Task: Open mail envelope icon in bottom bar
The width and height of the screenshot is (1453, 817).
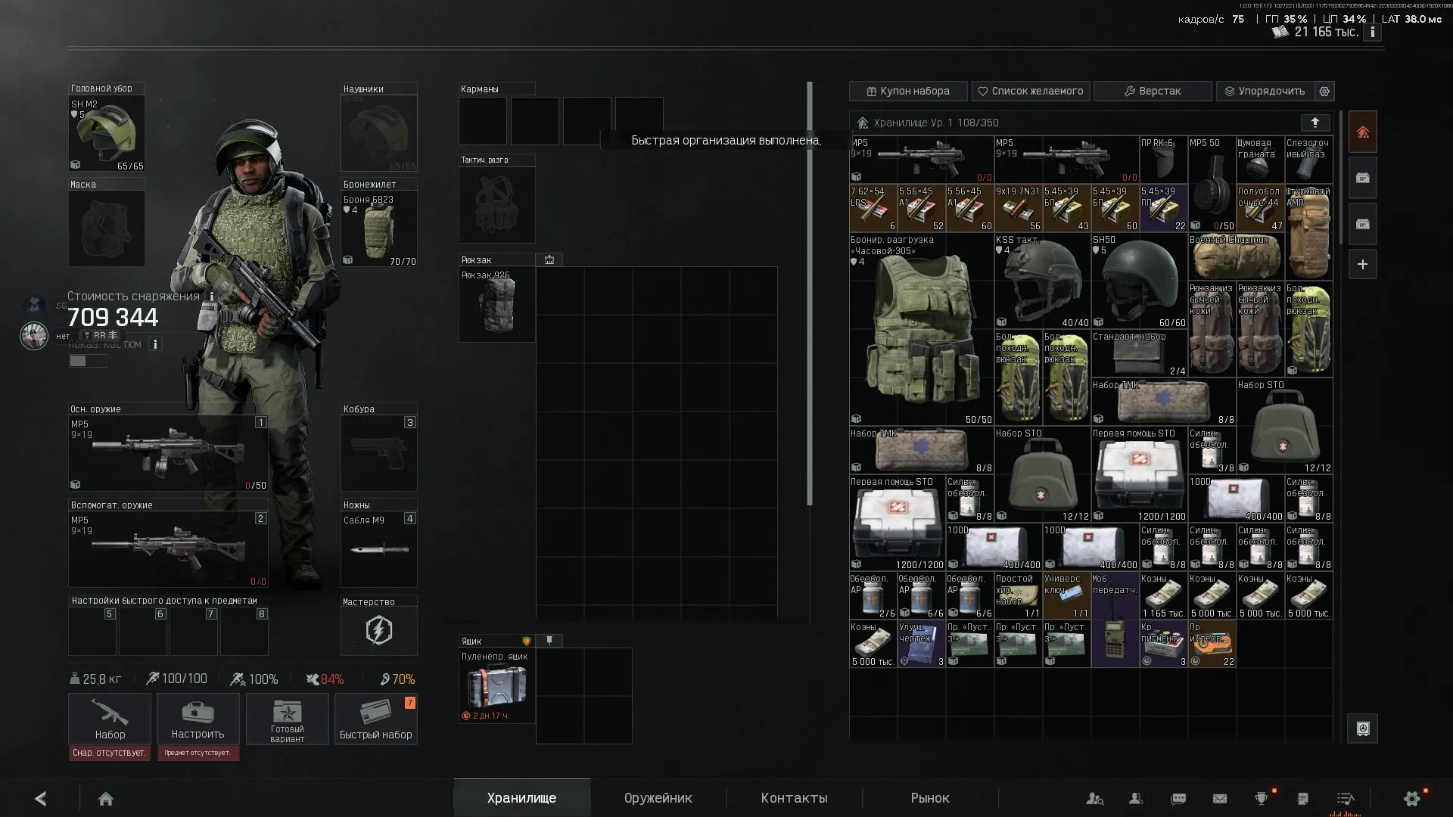Action: point(1220,798)
